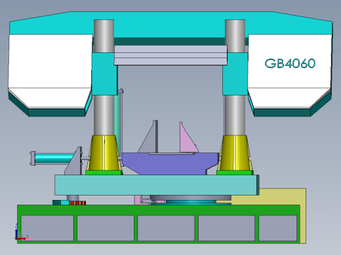
Task: Pick the right yellow column base cone
Action: tap(235, 153)
